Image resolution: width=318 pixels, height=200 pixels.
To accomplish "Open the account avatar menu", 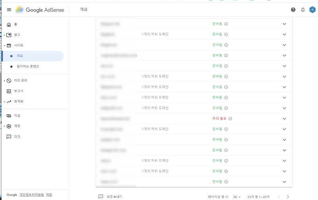I will pos(312,10).
